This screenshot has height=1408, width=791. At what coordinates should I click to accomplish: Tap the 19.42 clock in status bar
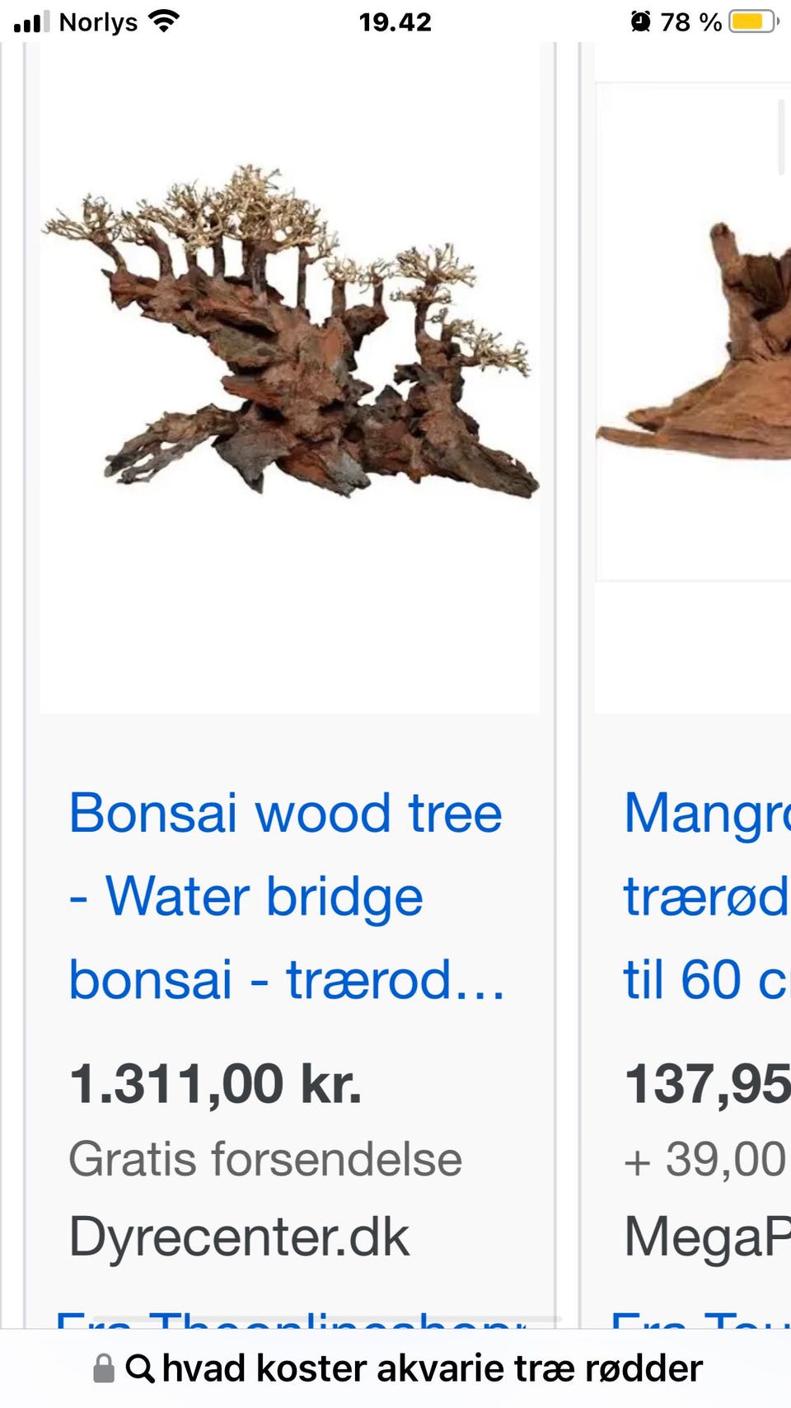[x=395, y=21]
